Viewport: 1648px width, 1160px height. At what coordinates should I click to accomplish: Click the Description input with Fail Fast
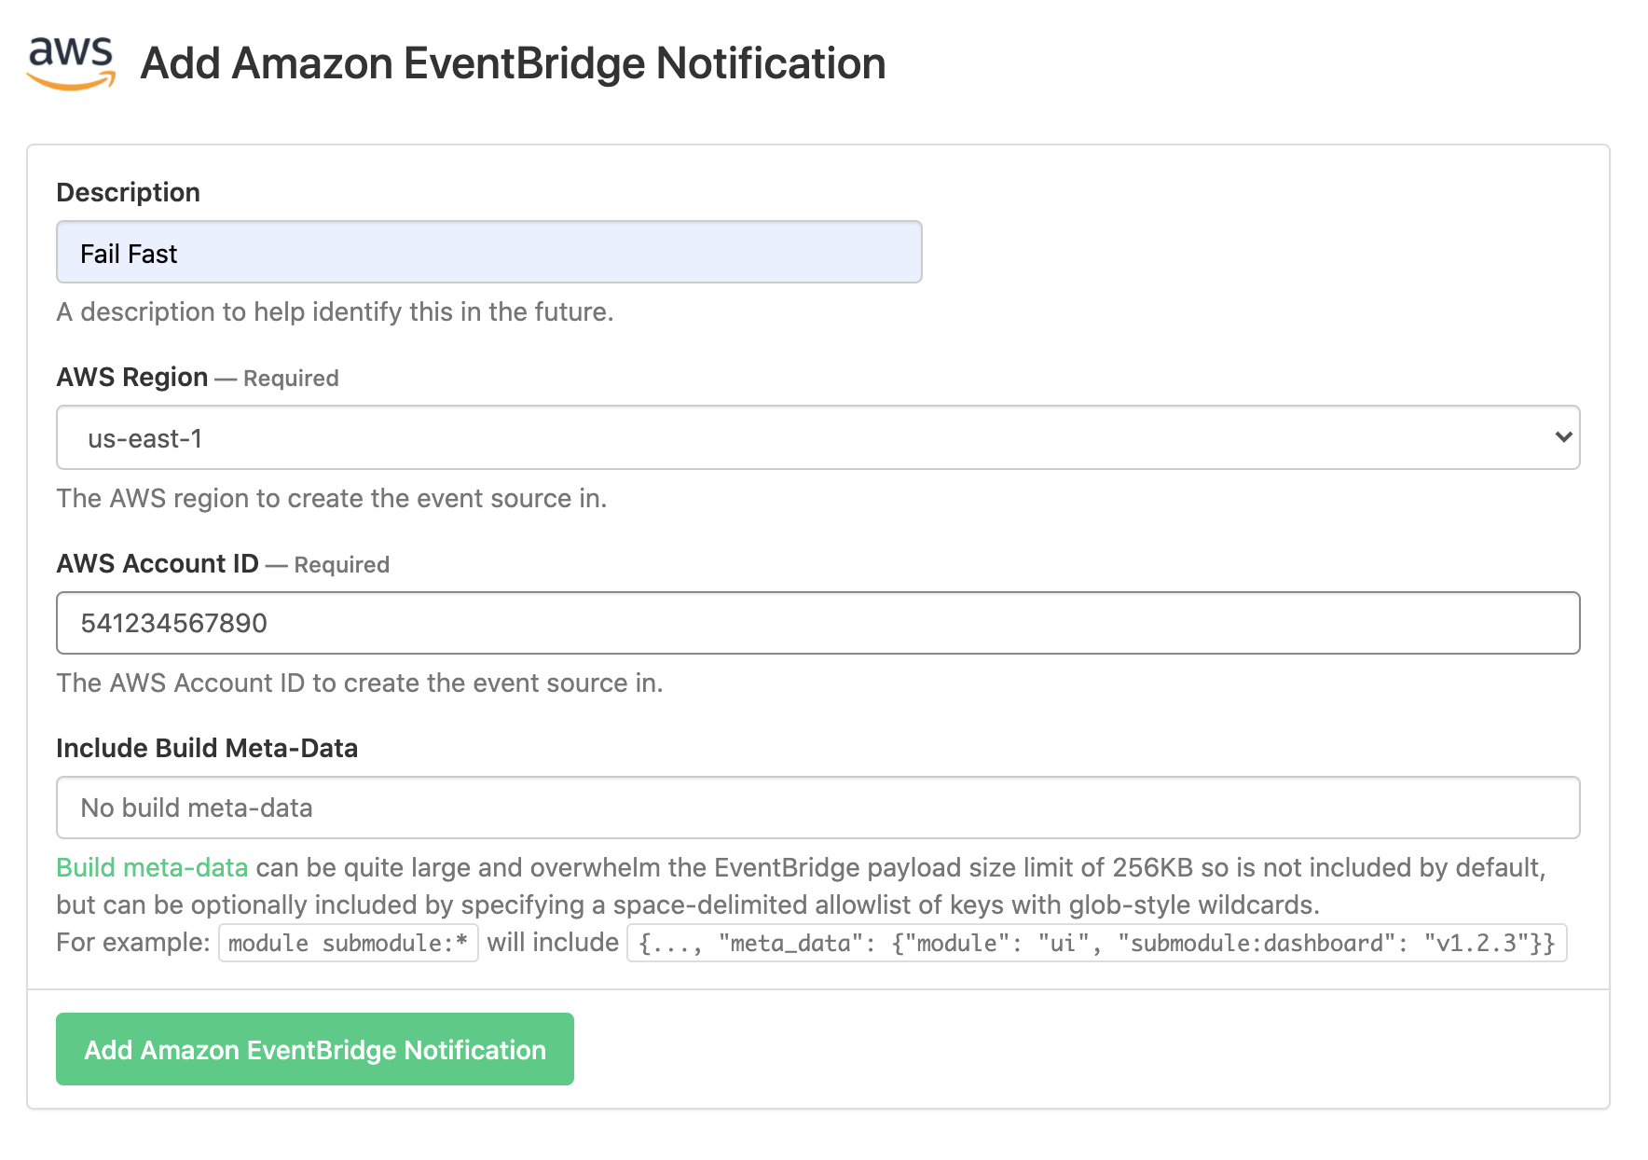pyautogui.click(x=488, y=253)
